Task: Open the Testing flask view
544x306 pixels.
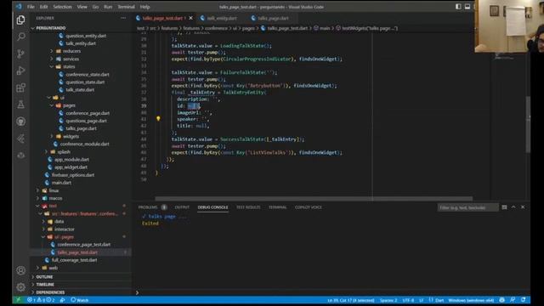Action: 20,105
